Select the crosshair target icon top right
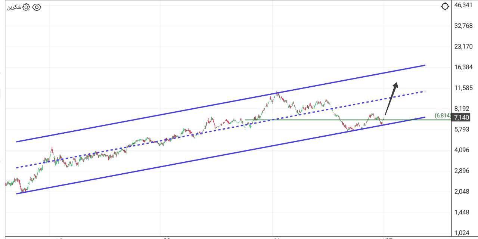This screenshot has height=239, width=478. (x=444, y=6)
